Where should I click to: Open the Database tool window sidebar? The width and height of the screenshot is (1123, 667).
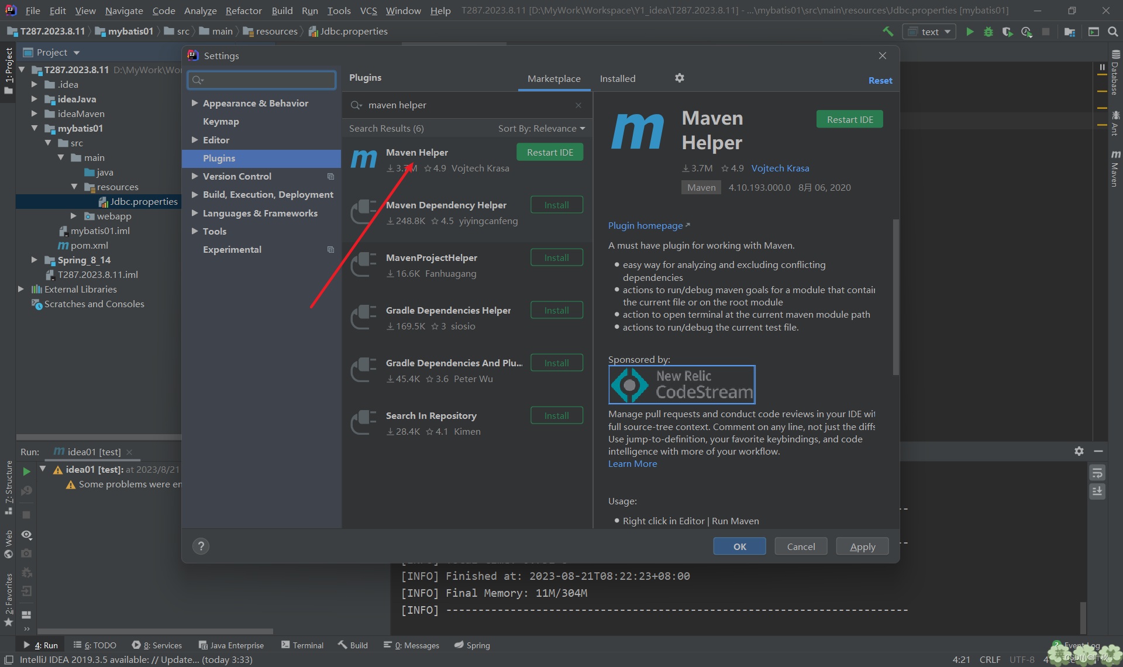[1115, 74]
